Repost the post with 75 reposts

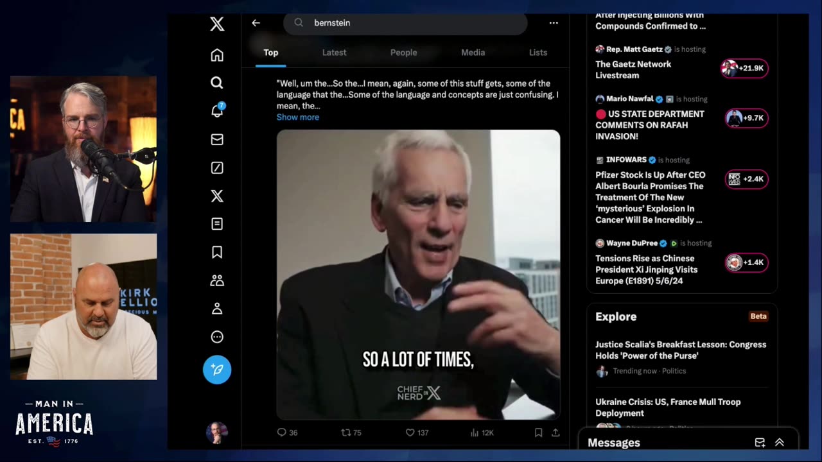point(351,432)
